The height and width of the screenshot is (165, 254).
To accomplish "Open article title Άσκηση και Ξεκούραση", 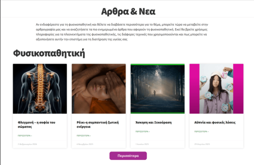I will click(154, 122).
